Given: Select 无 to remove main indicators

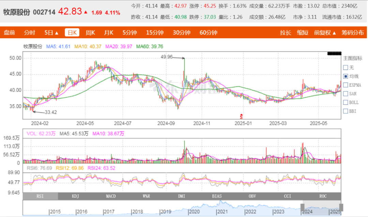Looking at the screenshot, I should point(346,68).
